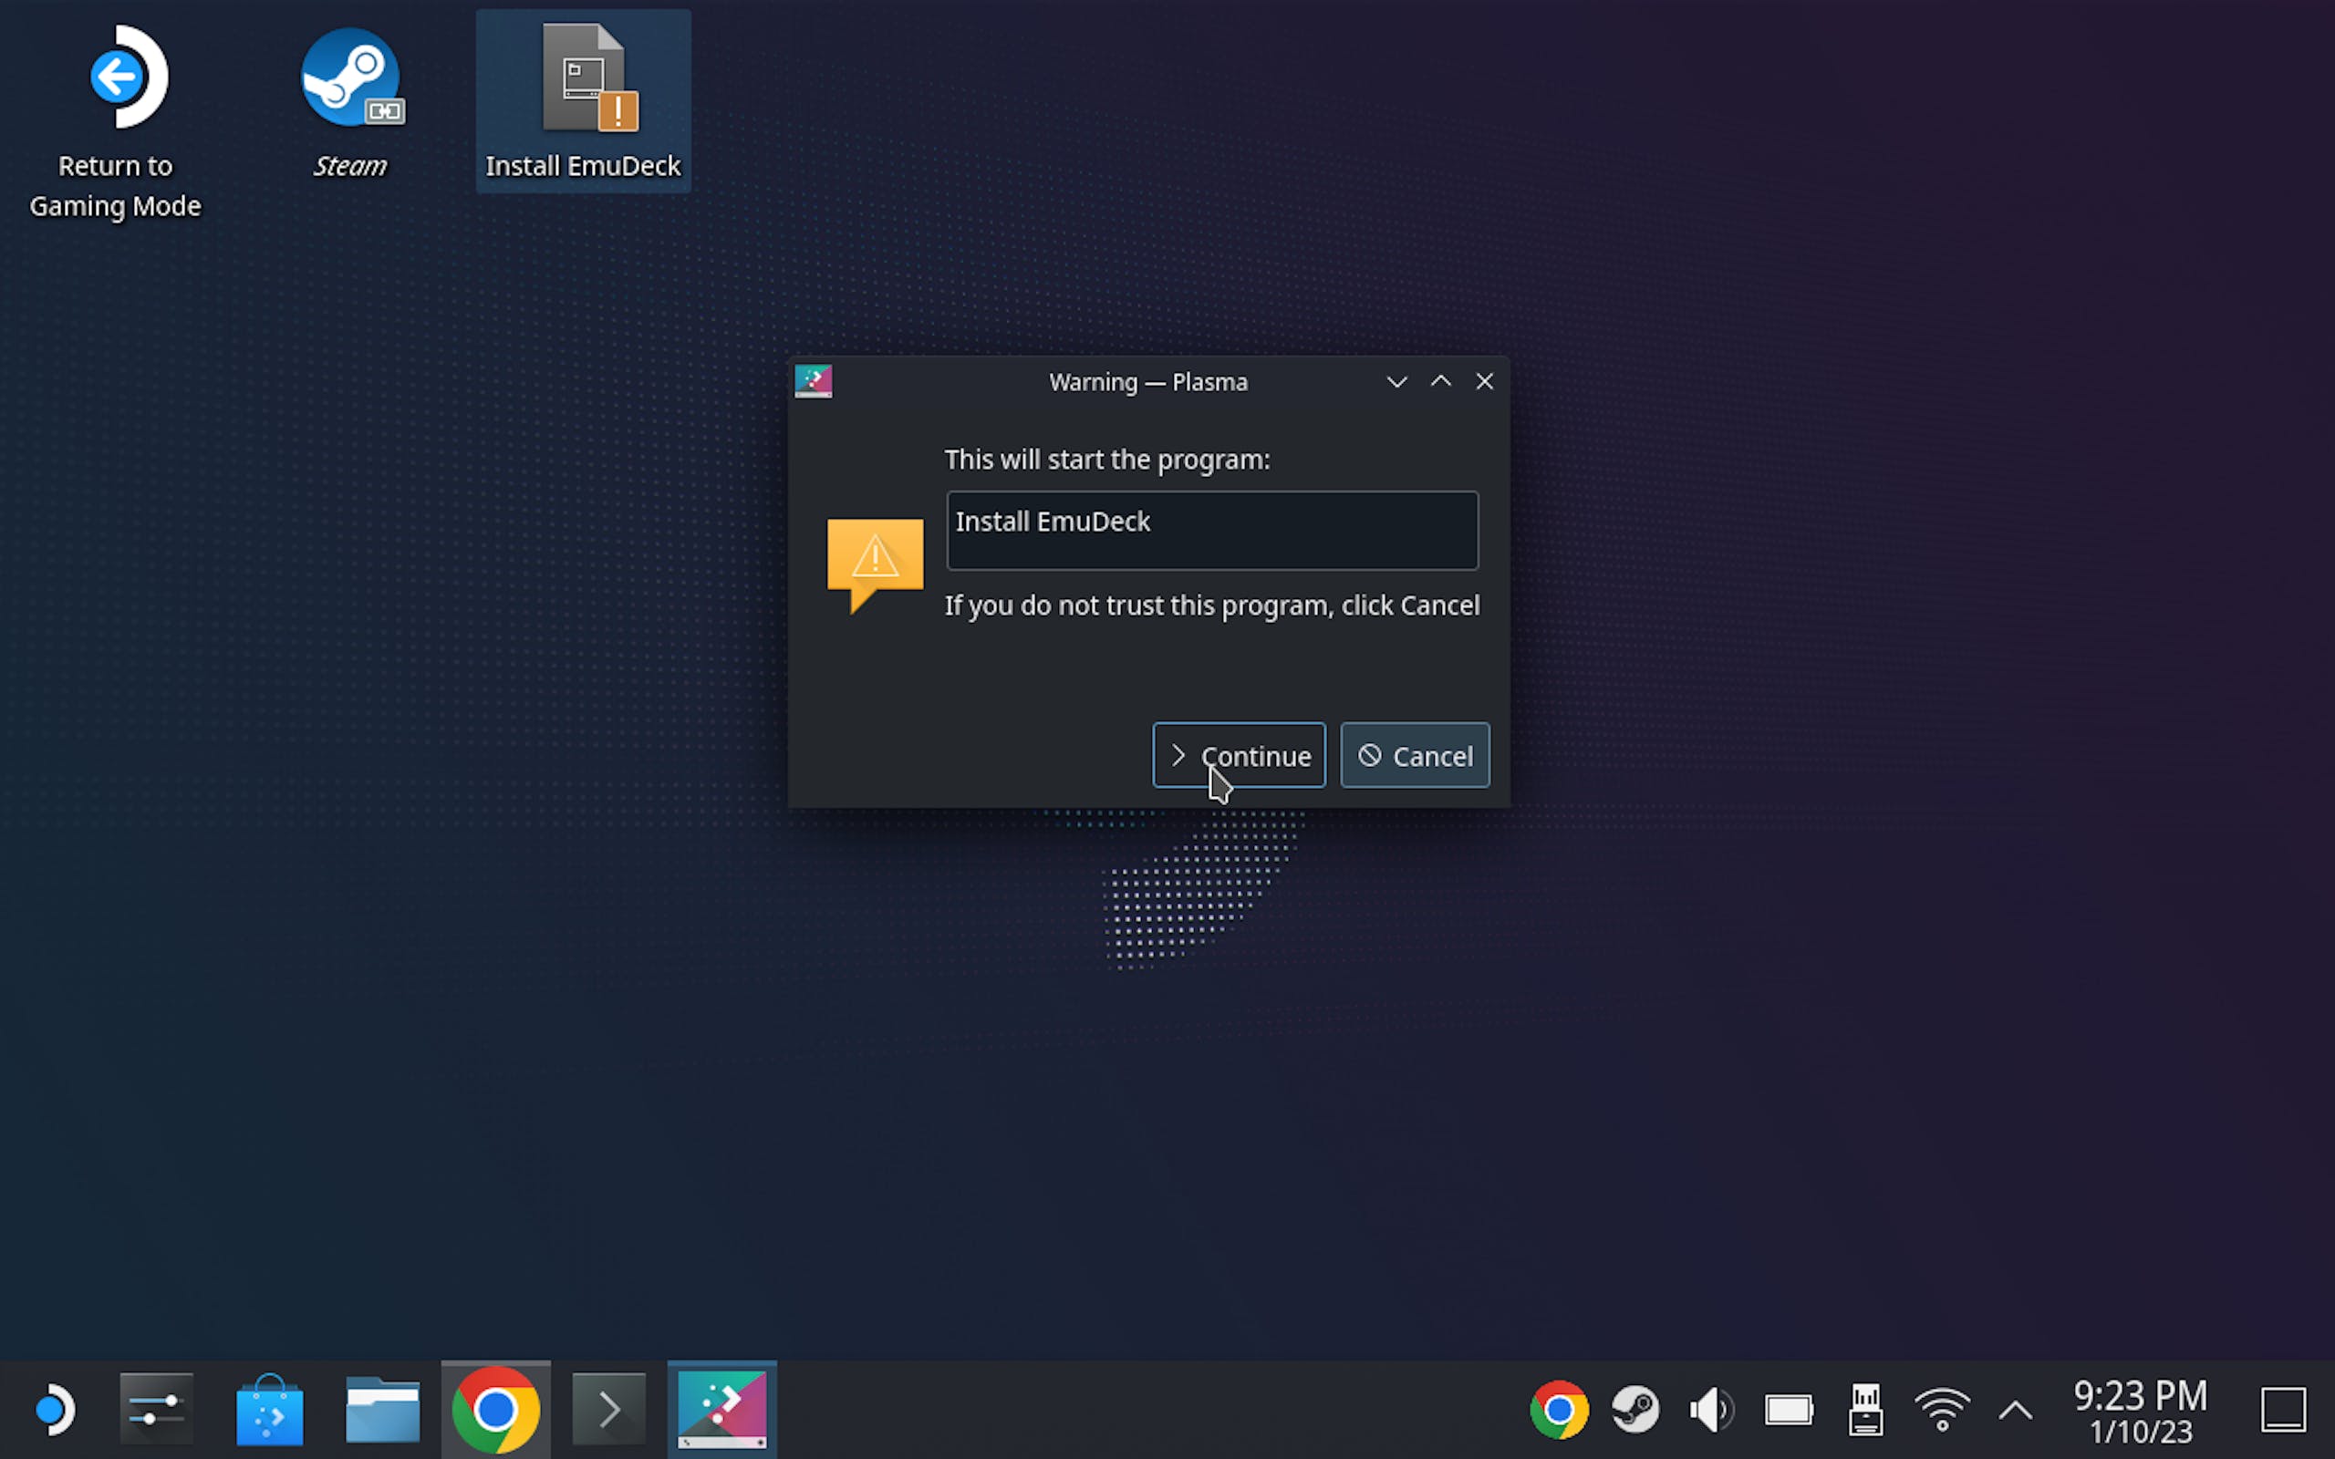Click the Steam icon in the system tray

coord(1635,1411)
